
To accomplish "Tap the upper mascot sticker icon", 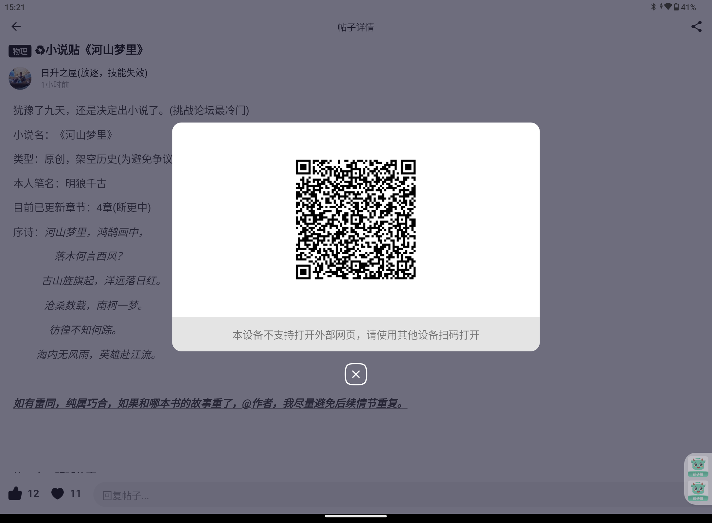I will tap(698, 467).
